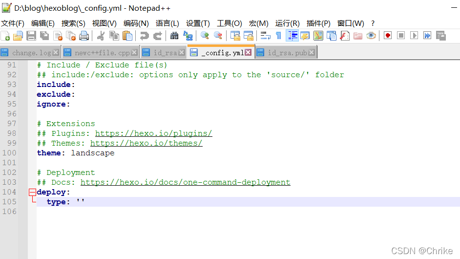Open the one-command-deployment docs link
The image size is (460, 259).
(x=186, y=182)
